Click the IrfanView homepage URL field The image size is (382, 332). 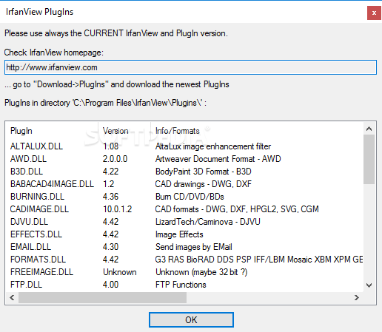tap(190, 67)
